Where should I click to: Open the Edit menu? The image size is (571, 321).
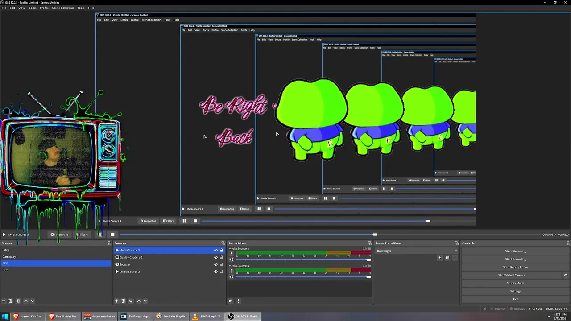point(12,8)
